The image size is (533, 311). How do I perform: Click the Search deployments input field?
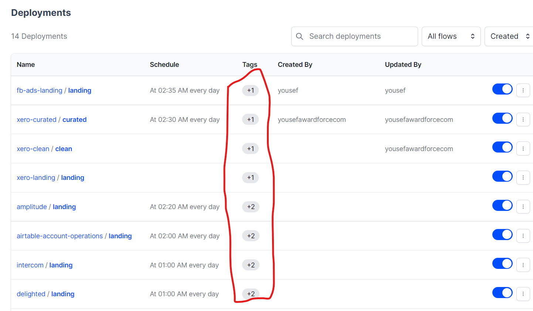click(355, 36)
